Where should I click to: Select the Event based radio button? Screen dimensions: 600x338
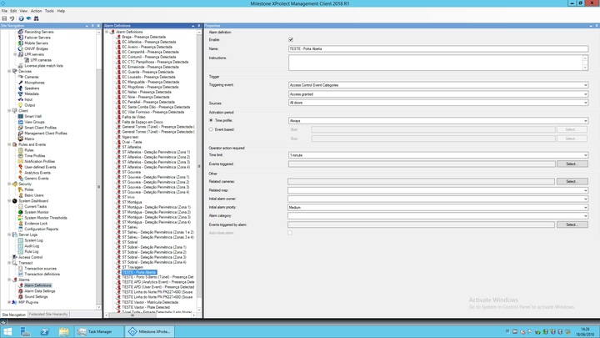212,129
